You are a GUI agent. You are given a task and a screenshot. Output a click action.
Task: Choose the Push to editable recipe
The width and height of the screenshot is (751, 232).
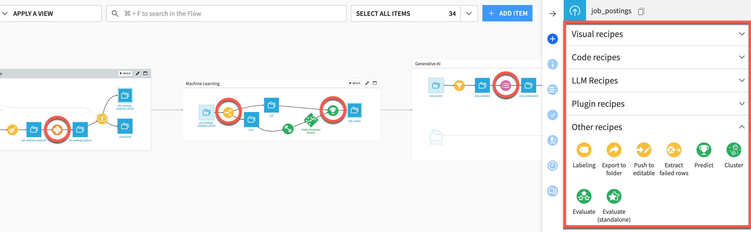coord(644,150)
